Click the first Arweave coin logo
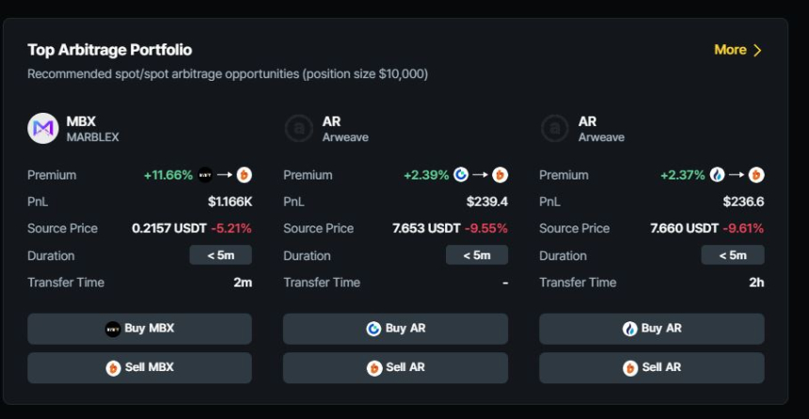The height and width of the screenshot is (419, 809). pyautogui.click(x=298, y=128)
